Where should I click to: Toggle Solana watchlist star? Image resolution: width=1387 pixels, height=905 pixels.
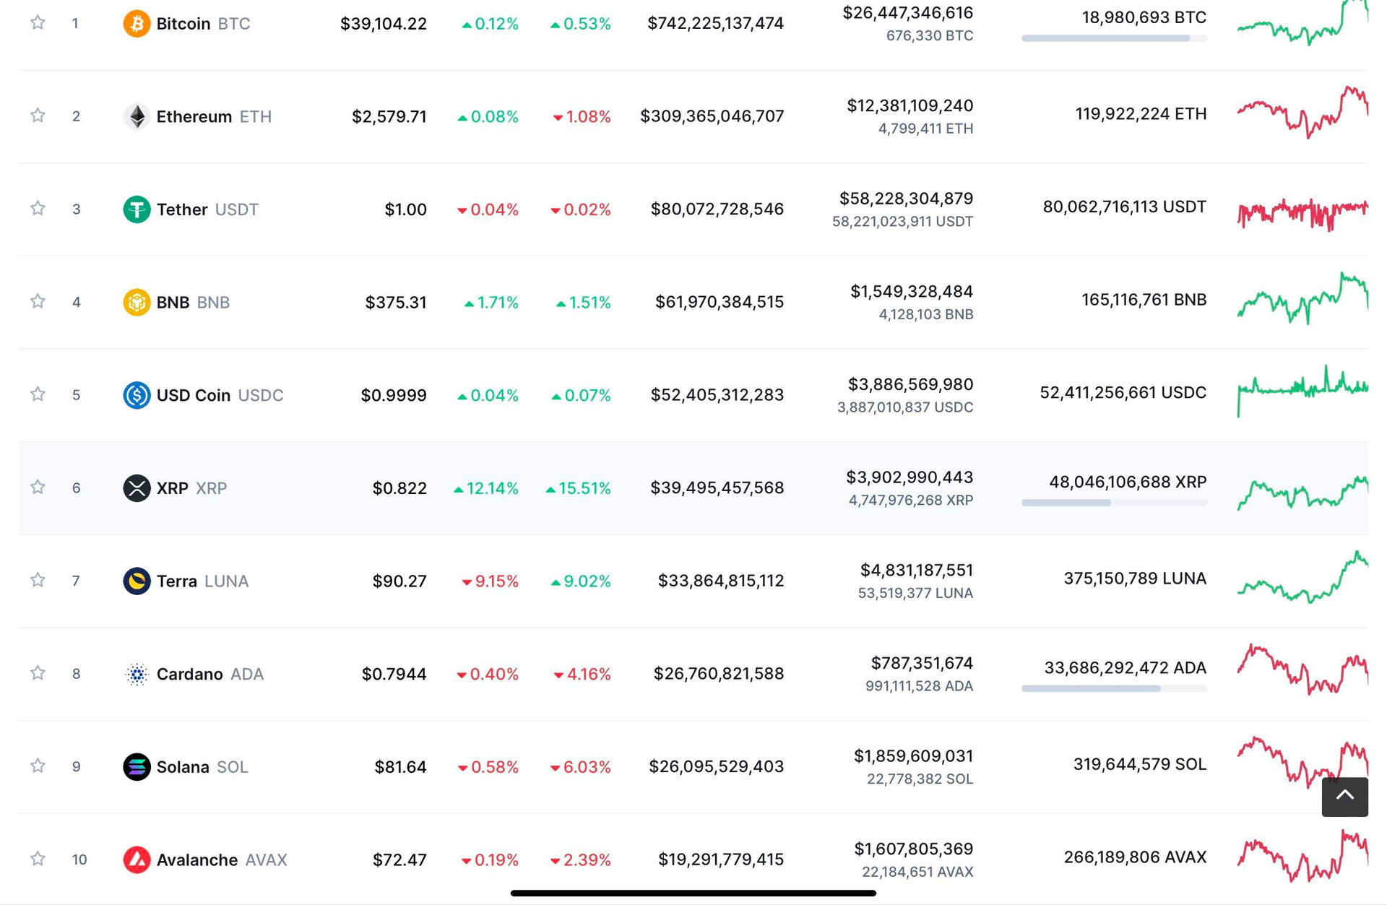click(x=38, y=766)
